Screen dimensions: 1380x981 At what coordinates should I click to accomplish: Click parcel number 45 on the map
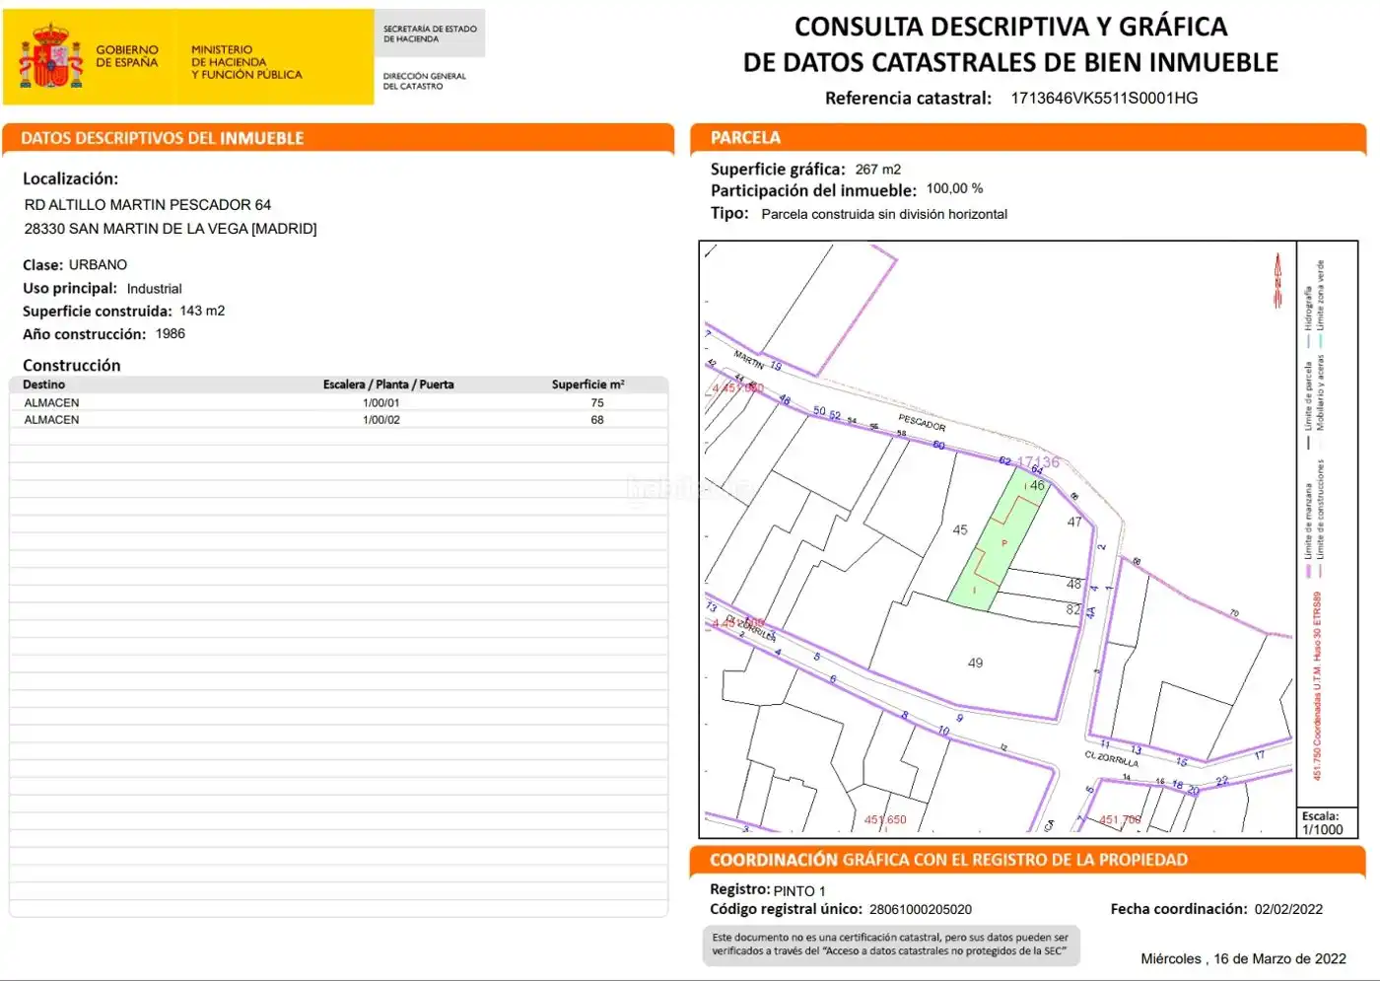click(x=960, y=529)
